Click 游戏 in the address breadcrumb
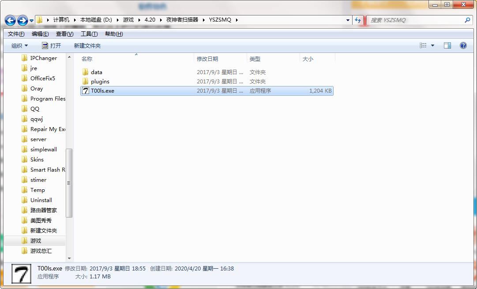This screenshot has width=477, height=289. pos(128,20)
